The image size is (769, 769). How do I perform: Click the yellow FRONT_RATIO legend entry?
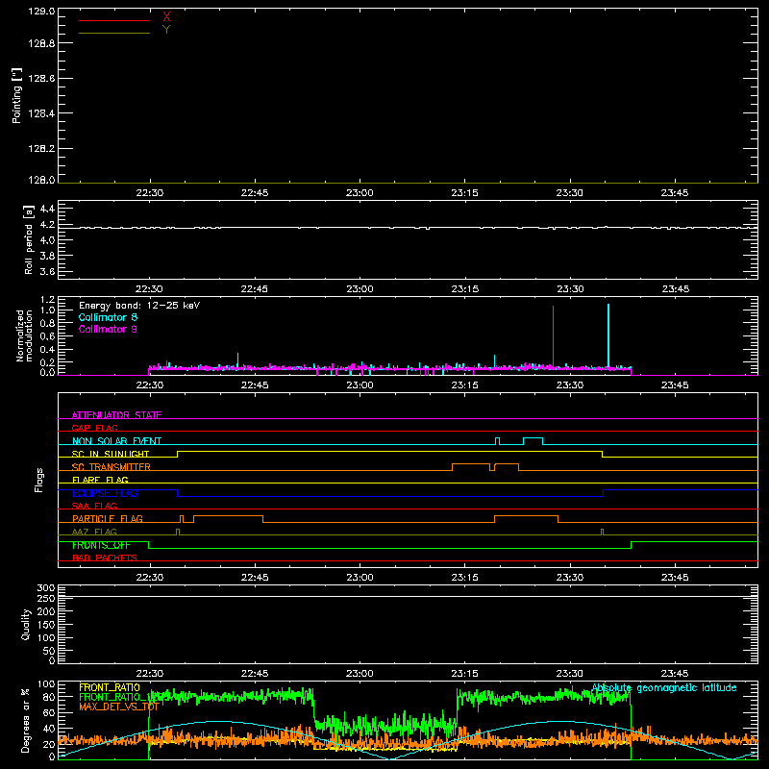110,687
